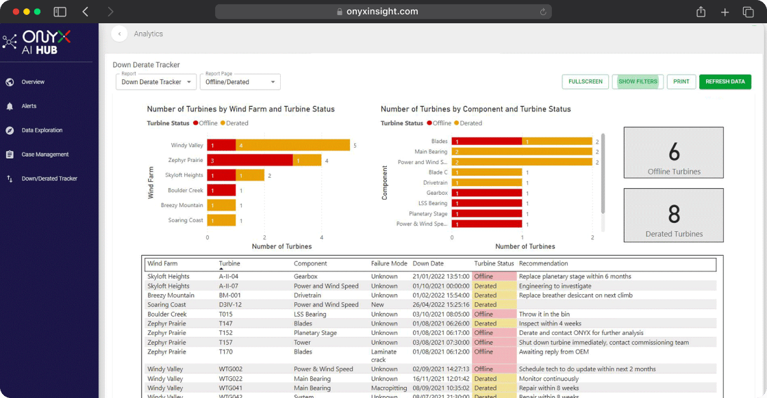
Task: Click Boulder Creek bar in Wind Farm chart
Action: click(x=222, y=191)
